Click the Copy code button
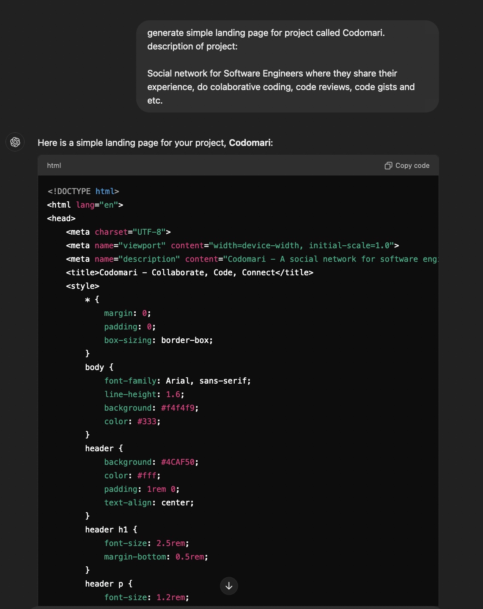Screen dimensions: 483x609 (407, 165)
